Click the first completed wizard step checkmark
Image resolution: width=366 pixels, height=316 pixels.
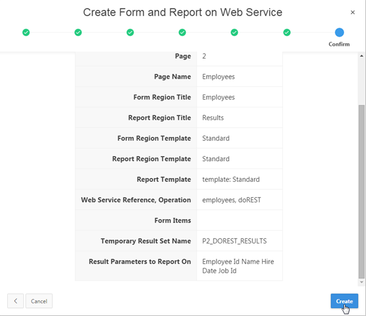[x=26, y=32]
